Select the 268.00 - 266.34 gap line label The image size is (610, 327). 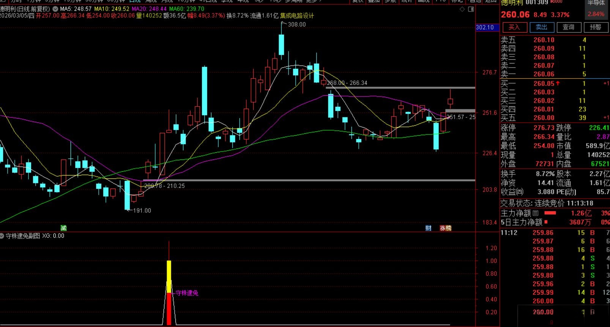[x=347, y=83]
